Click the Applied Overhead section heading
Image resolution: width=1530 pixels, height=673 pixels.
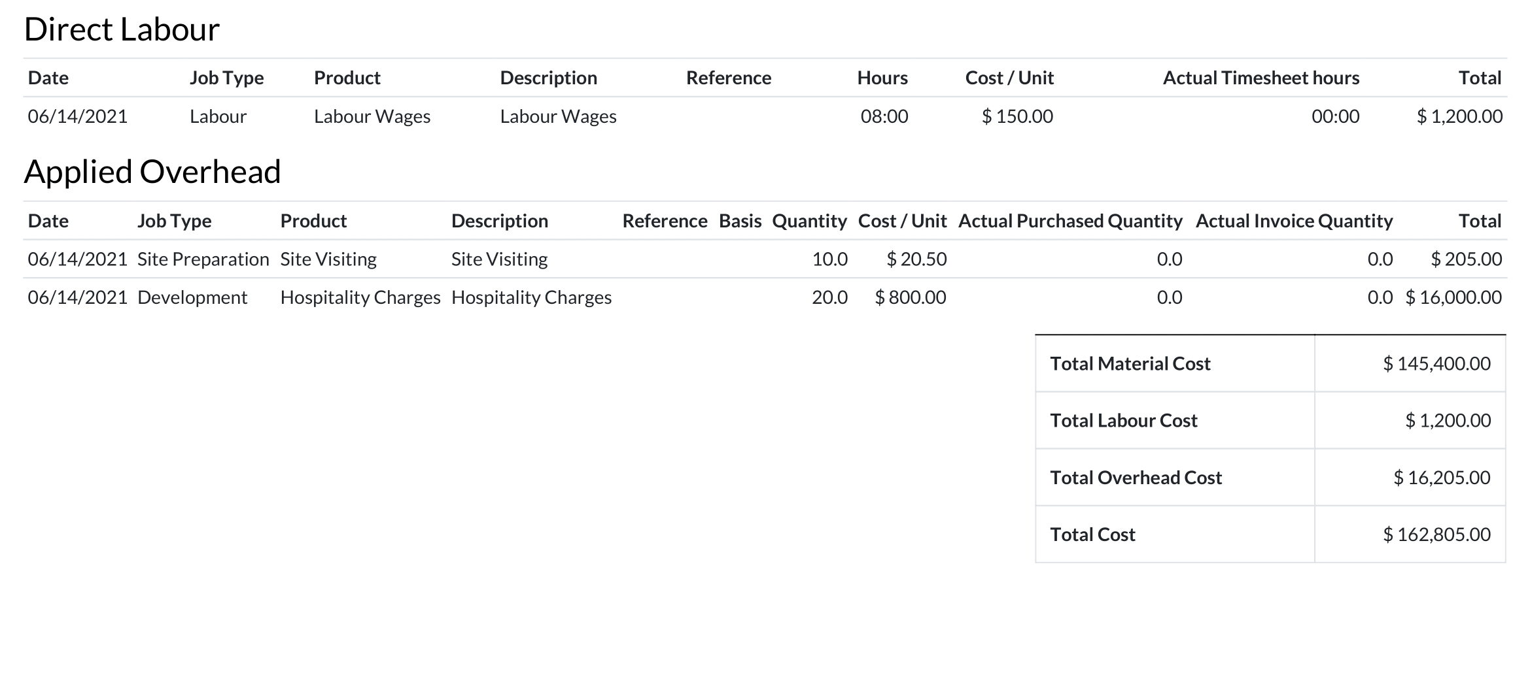pyautogui.click(x=152, y=172)
